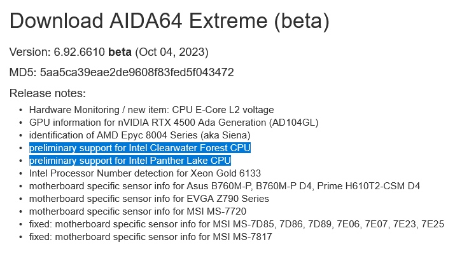The height and width of the screenshot is (254, 462).
Task: Click the bullet before the Hardware Monitoring item
Action: [x=21, y=110]
